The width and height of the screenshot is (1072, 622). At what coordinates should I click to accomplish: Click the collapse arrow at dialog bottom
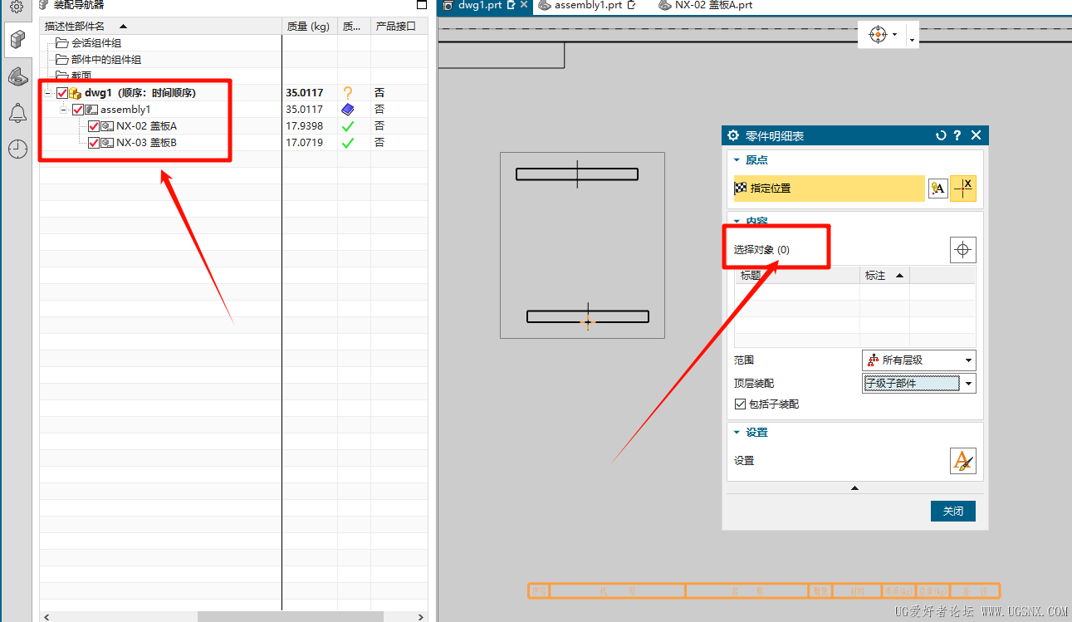(854, 488)
